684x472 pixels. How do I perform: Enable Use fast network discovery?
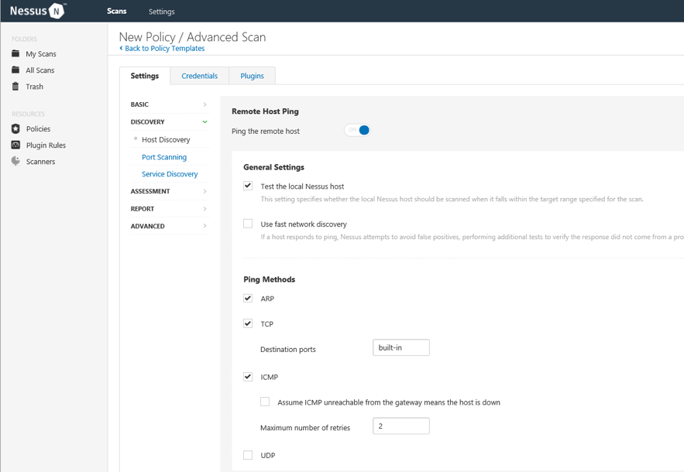point(248,224)
